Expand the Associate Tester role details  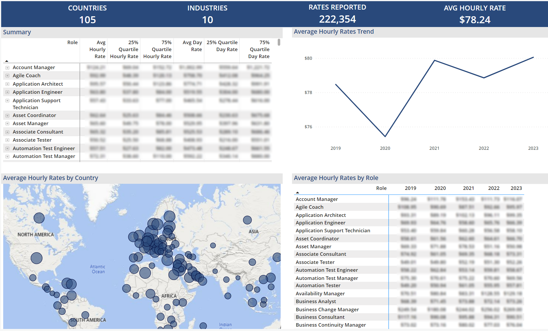7,140
